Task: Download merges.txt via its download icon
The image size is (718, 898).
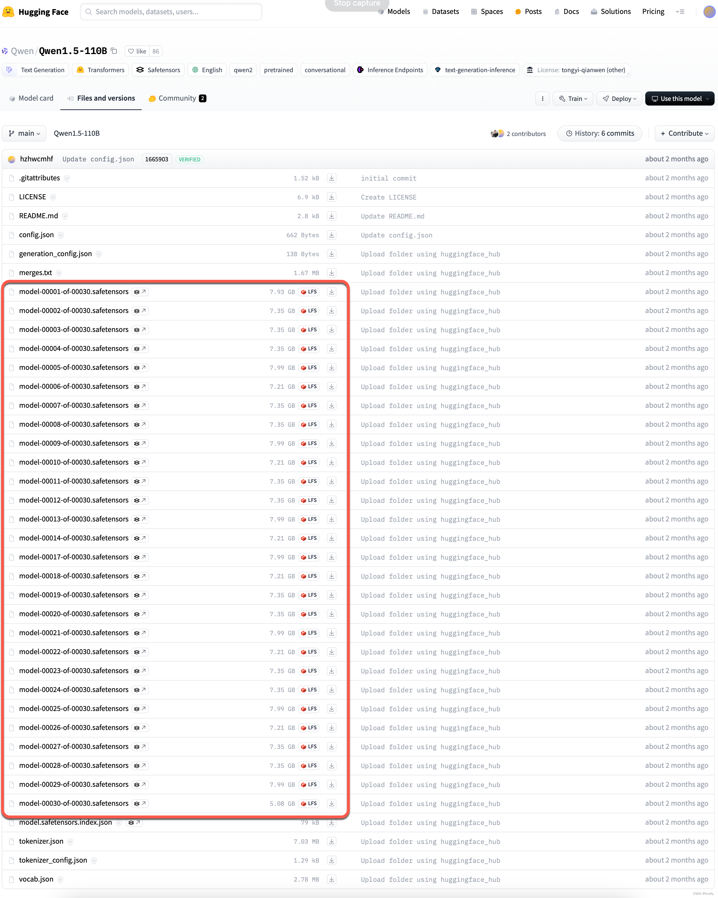Action: click(331, 273)
